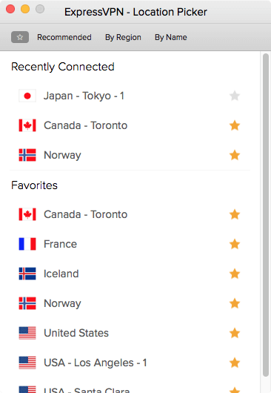Click the Iceland flag icon
The width and height of the screenshot is (271, 393).
(x=27, y=274)
